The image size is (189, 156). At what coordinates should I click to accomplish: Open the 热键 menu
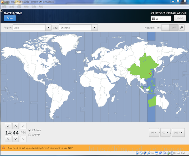26,6
